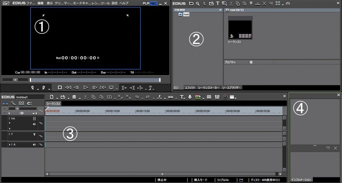
Task: Click the Create Title T icon in timeline
Action: pyautogui.click(x=181, y=97)
